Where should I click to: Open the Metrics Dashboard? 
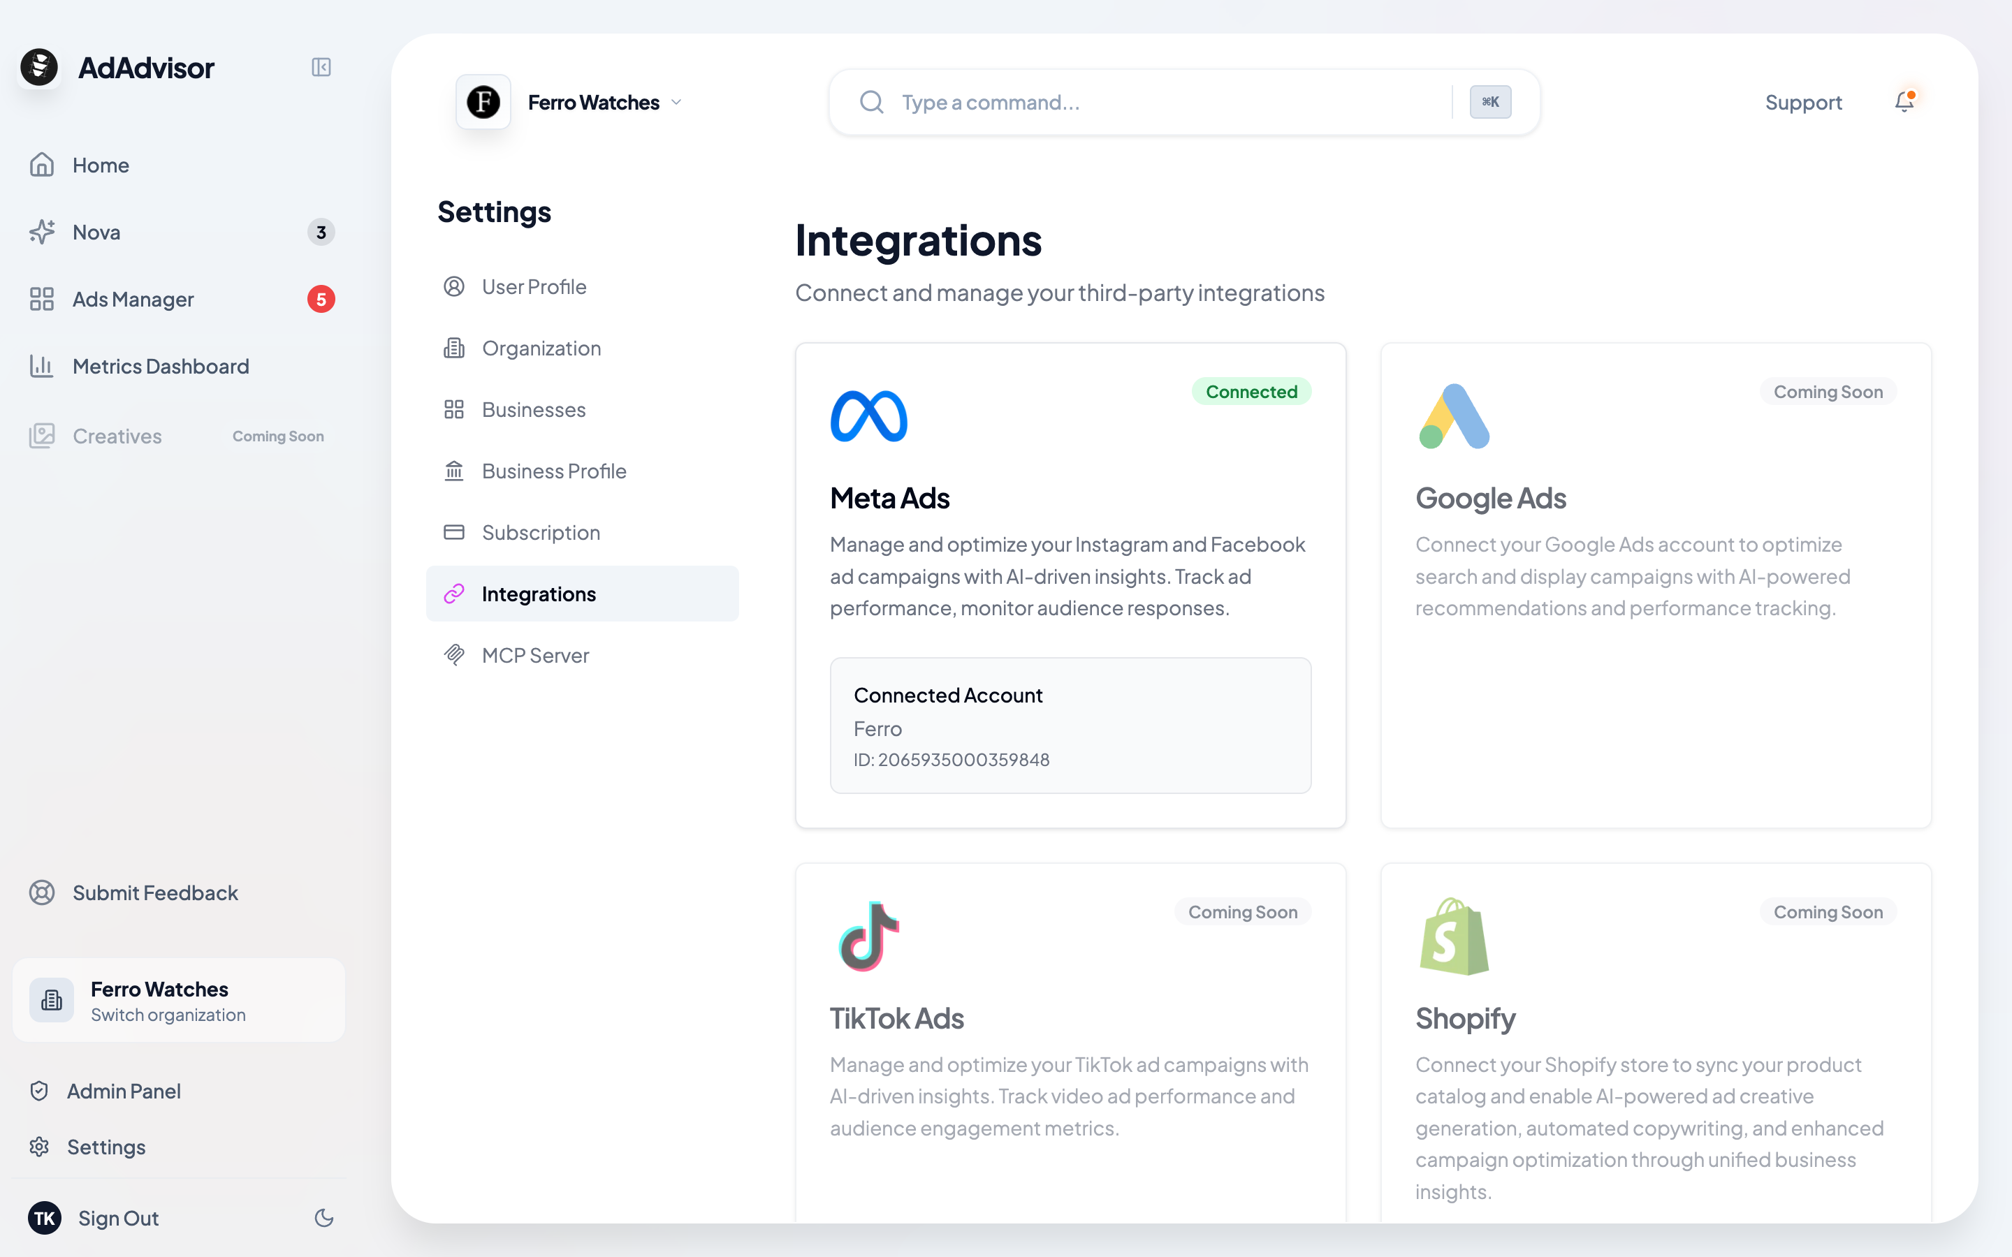click(159, 366)
